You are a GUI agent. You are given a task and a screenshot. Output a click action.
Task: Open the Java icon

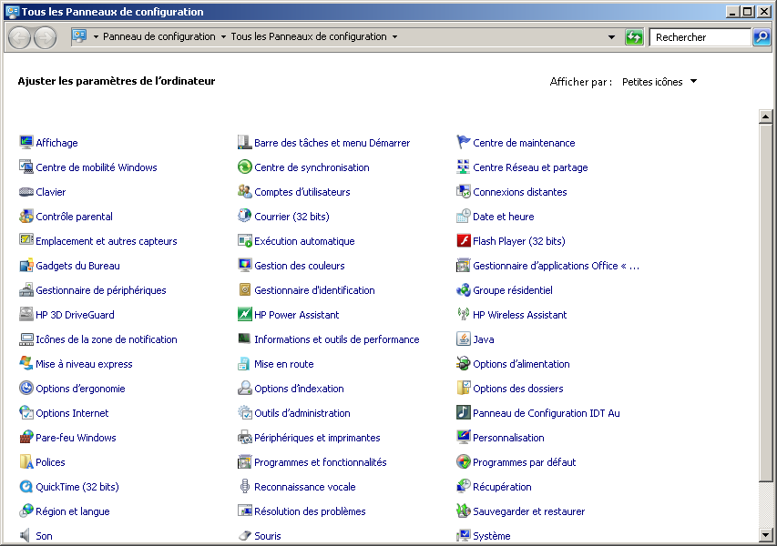pyautogui.click(x=464, y=339)
